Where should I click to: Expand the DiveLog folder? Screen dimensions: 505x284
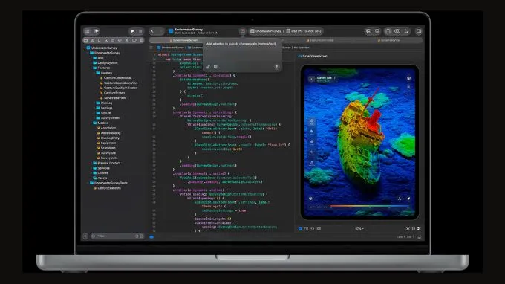coord(94,103)
